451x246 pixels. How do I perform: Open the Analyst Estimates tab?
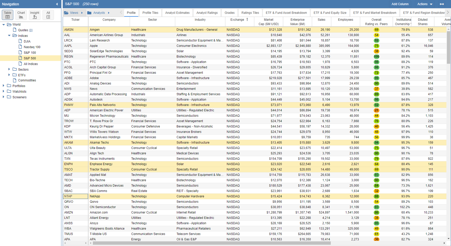[x=177, y=13]
